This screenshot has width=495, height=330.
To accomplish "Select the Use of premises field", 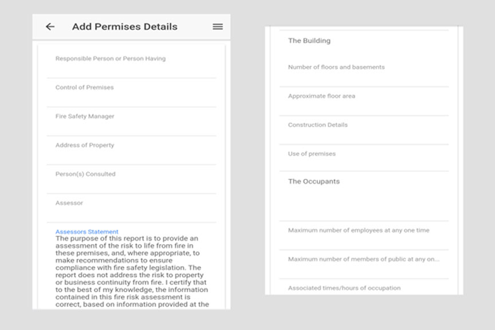I will (x=363, y=158).
